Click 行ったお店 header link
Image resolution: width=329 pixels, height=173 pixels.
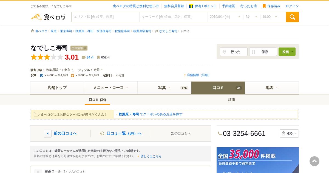249,6
